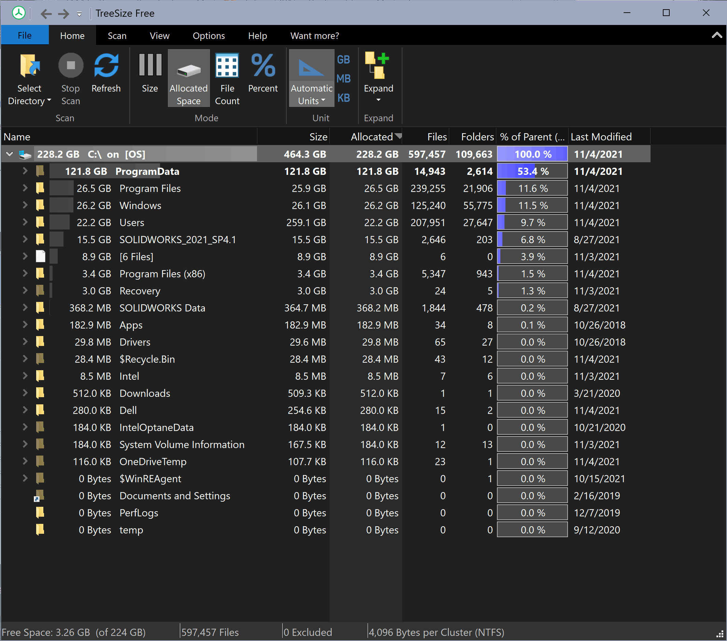Open the File menu
The height and width of the screenshot is (641, 727).
25,36
